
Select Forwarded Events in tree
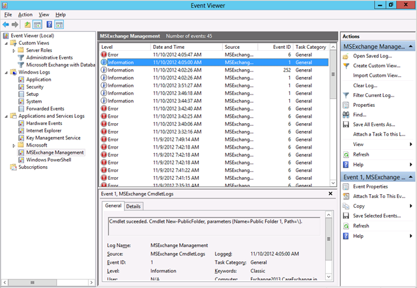pos(45,109)
